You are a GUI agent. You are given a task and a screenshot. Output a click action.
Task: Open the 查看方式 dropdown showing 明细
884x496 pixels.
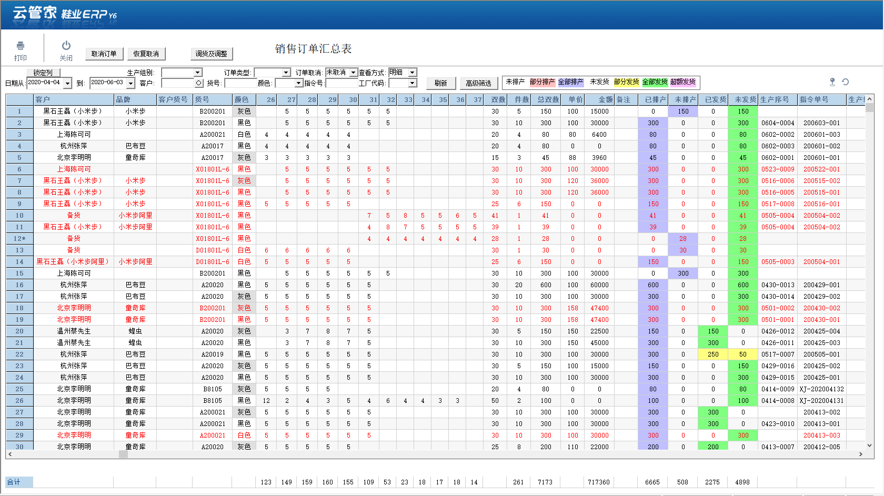[413, 73]
